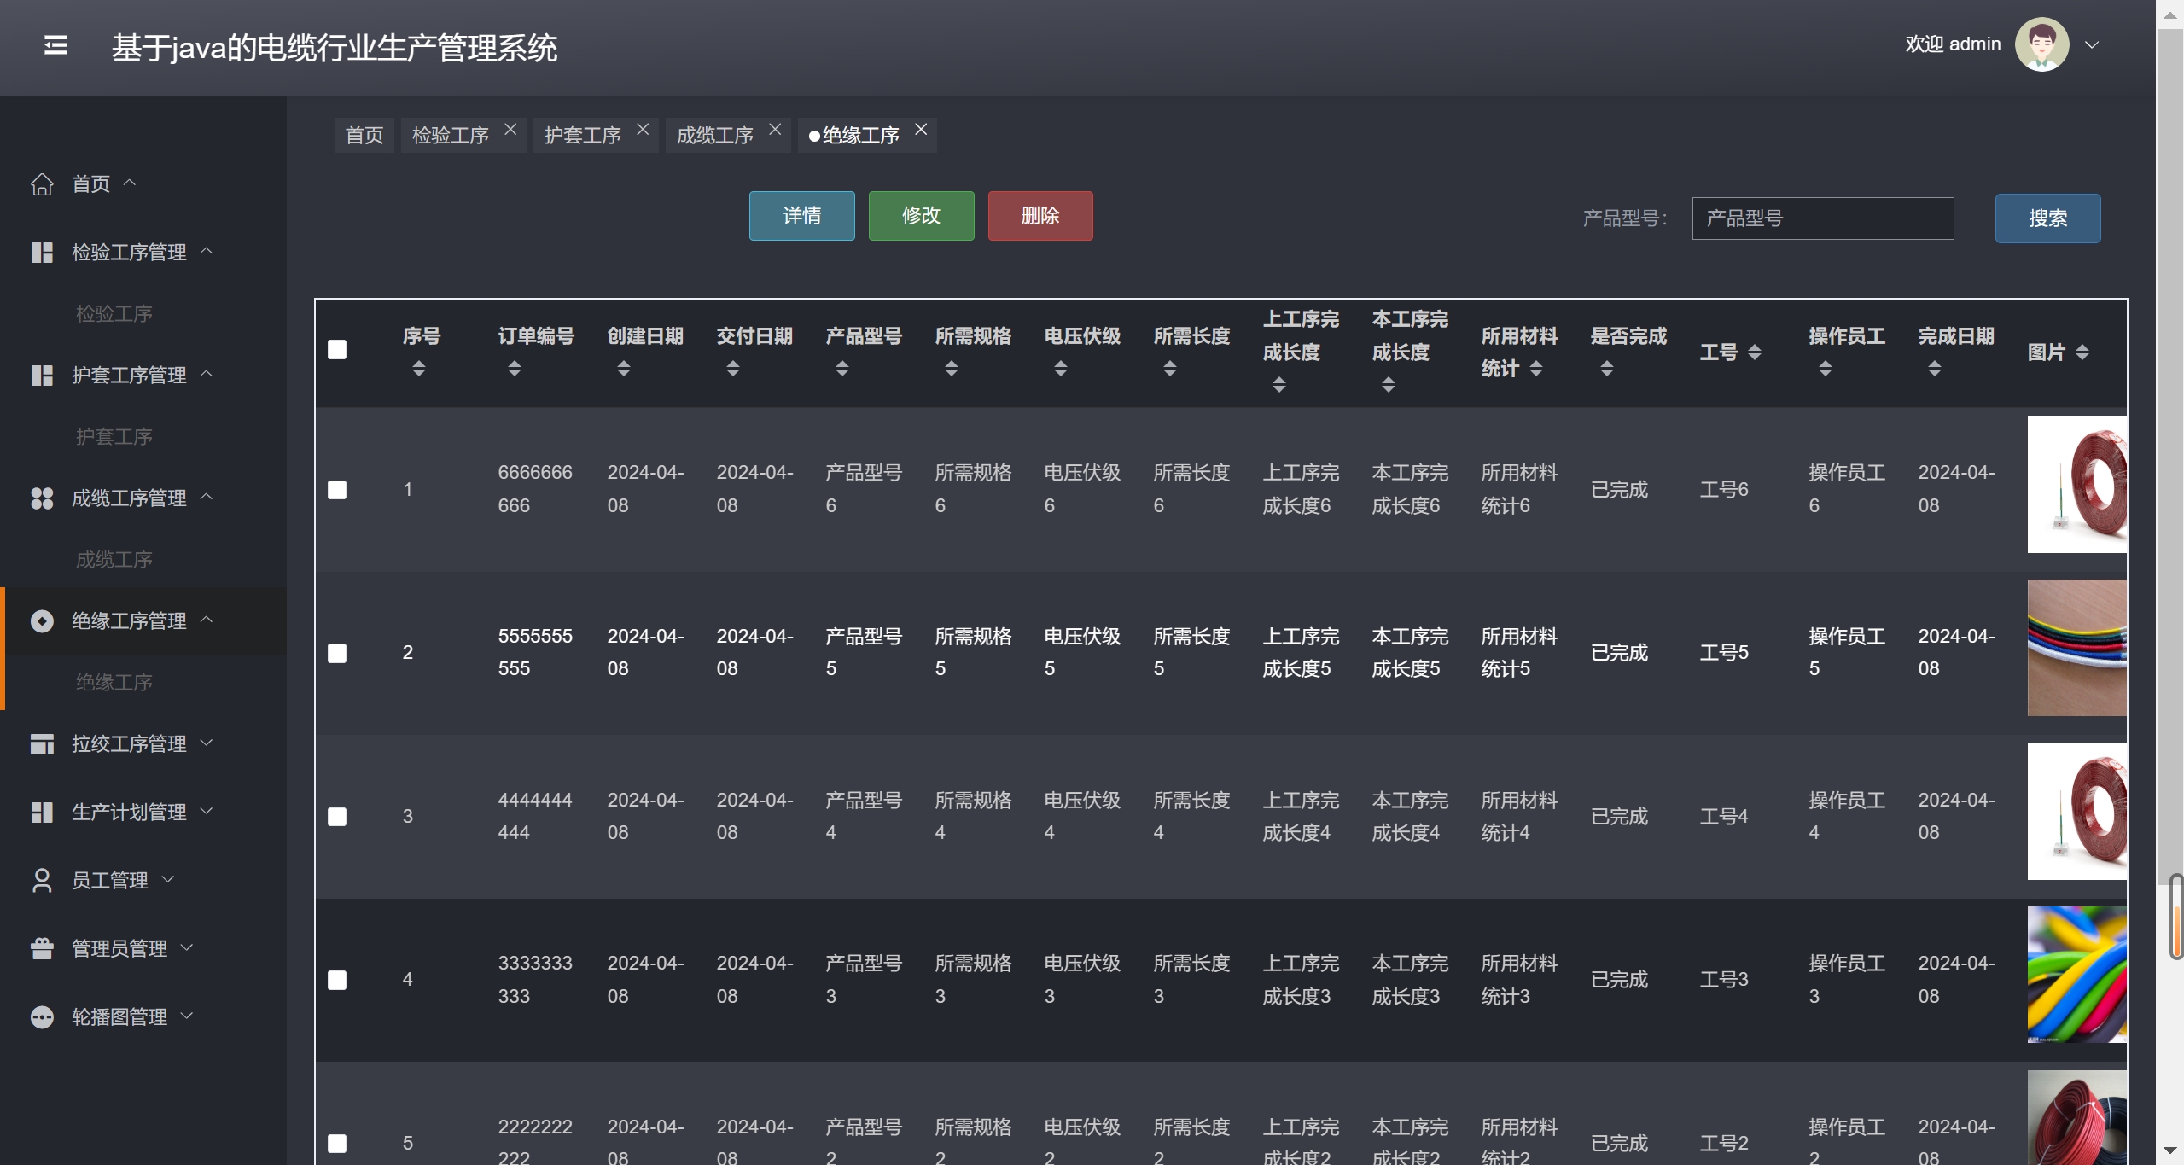Viewport: 2184px width, 1165px height.
Task: Sort by 创建日期 column arrows
Action: point(624,369)
